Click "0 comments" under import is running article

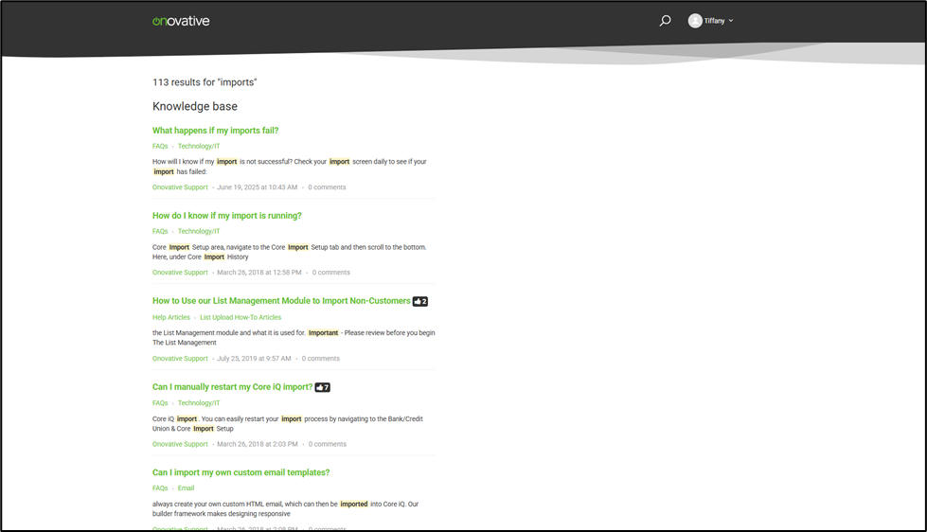(x=331, y=273)
